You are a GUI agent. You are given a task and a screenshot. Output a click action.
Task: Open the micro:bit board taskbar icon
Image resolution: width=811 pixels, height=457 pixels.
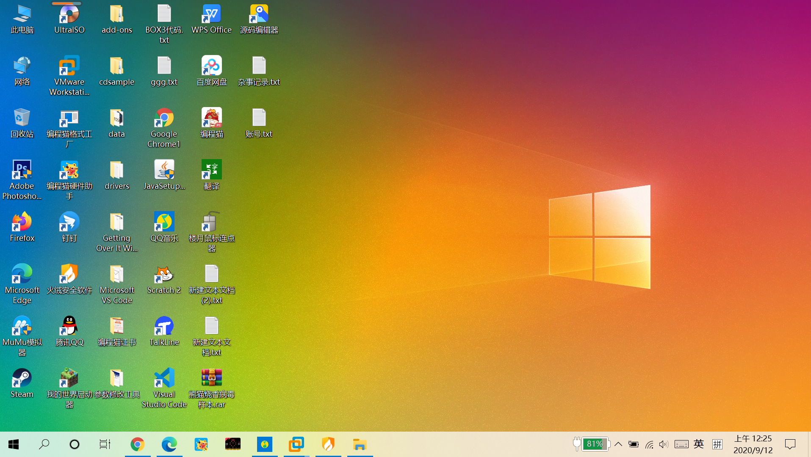click(x=233, y=444)
